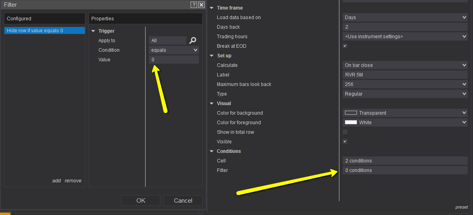Click the white foreground color swatch
Screen dimensions: 473x215
pos(351,122)
